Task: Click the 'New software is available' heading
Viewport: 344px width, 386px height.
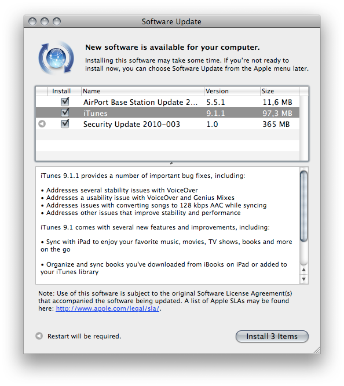Action: coord(173,47)
